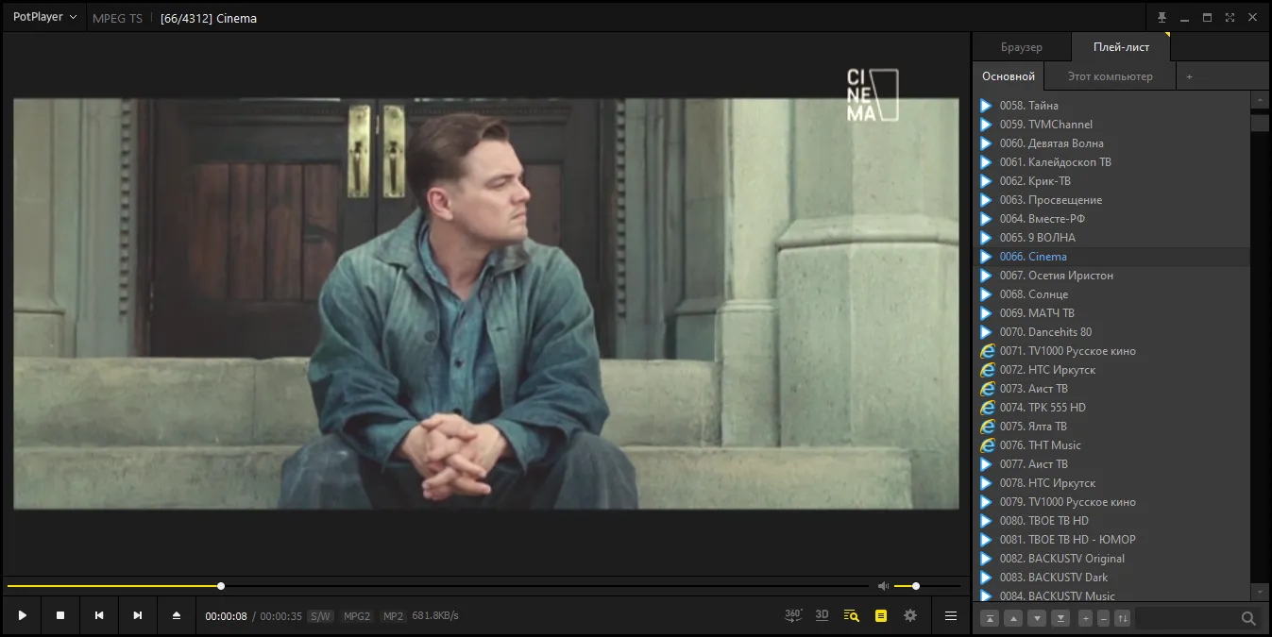Viewport: 1272px width, 637px height.
Task: Mute audio with the speaker icon
Action: (883, 586)
